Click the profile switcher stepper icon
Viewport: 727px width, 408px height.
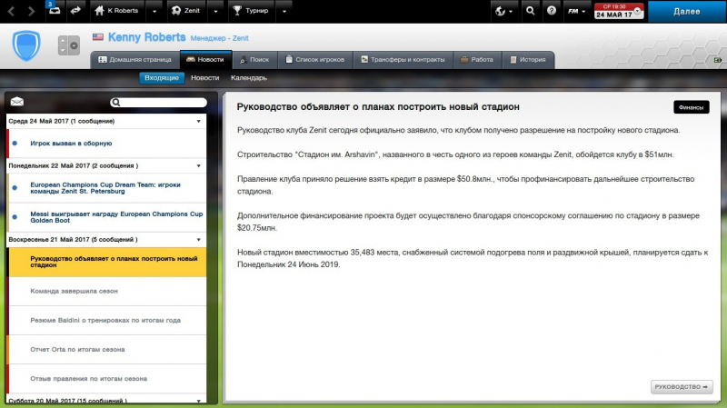coord(69,45)
